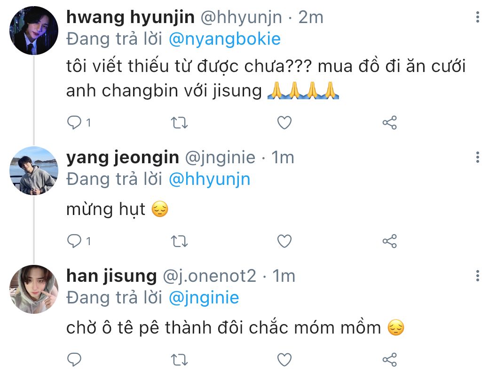Image resolution: width=497 pixels, height=374 pixels.
Task: Open the blue @hhyunjn reply mention link
Action: tap(210, 180)
